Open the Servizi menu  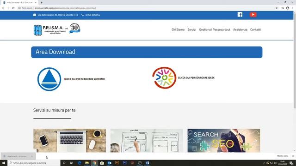point(192,30)
